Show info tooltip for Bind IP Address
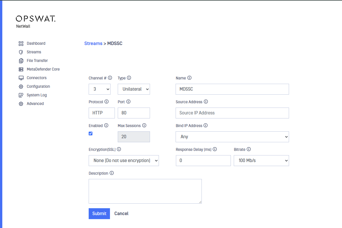Image resolution: width=342 pixels, height=228 pixels. point(206,125)
